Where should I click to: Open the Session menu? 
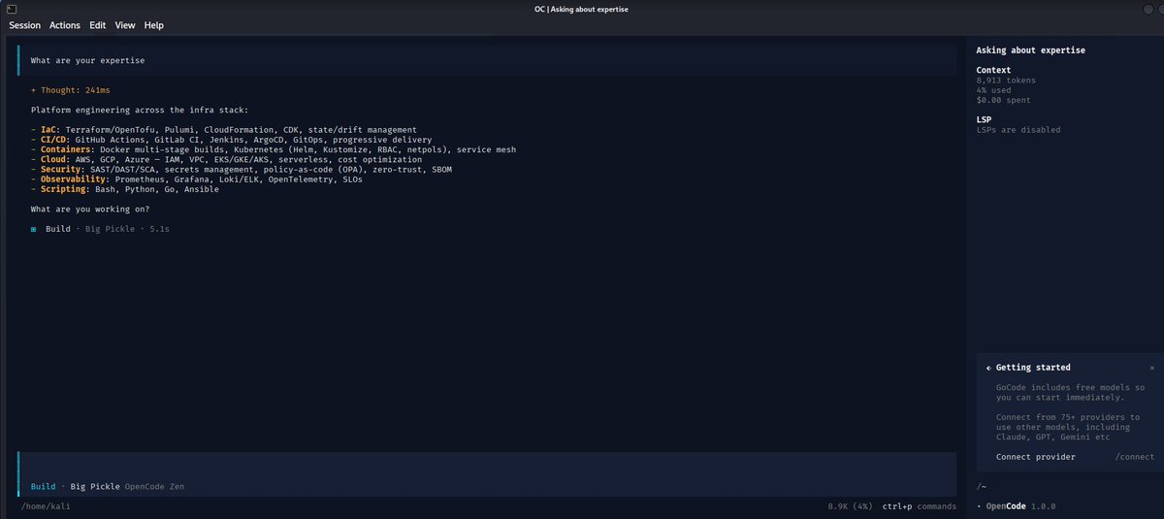point(25,25)
